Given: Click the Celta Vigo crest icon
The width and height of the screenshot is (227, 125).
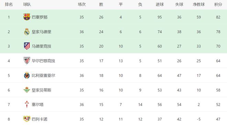Looking at the screenshot, I should point(27,104).
